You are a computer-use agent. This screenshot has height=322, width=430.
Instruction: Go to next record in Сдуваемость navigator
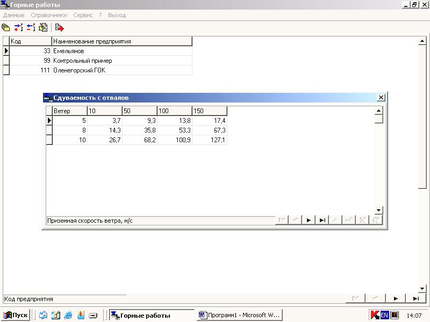pos(309,220)
